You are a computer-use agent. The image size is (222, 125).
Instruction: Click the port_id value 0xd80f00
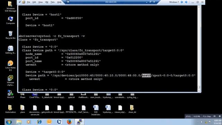point(74,18)
